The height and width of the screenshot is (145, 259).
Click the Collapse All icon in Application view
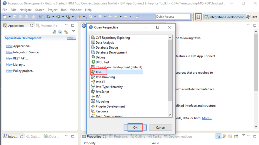tap(60, 32)
